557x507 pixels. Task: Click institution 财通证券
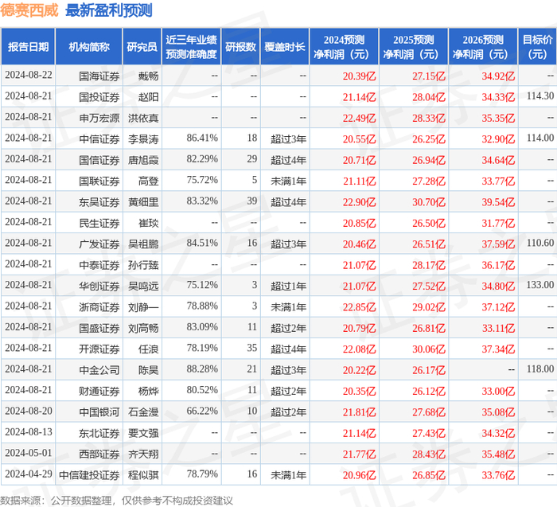pos(99,391)
